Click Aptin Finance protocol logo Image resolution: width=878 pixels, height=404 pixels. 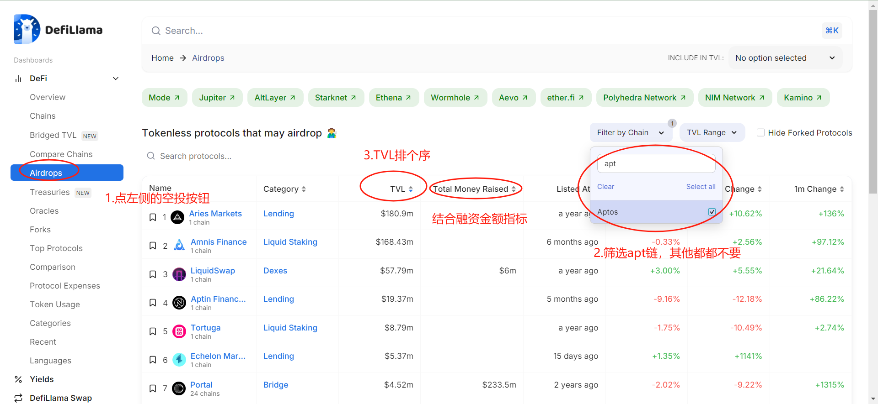(179, 303)
